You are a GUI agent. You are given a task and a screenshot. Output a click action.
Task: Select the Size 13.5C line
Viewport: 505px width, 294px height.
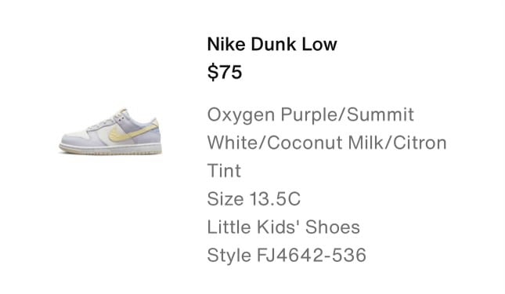pyautogui.click(x=254, y=199)
